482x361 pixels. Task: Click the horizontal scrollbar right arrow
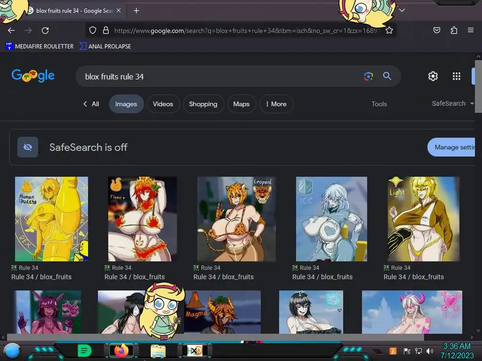click(x=472, y=337)
